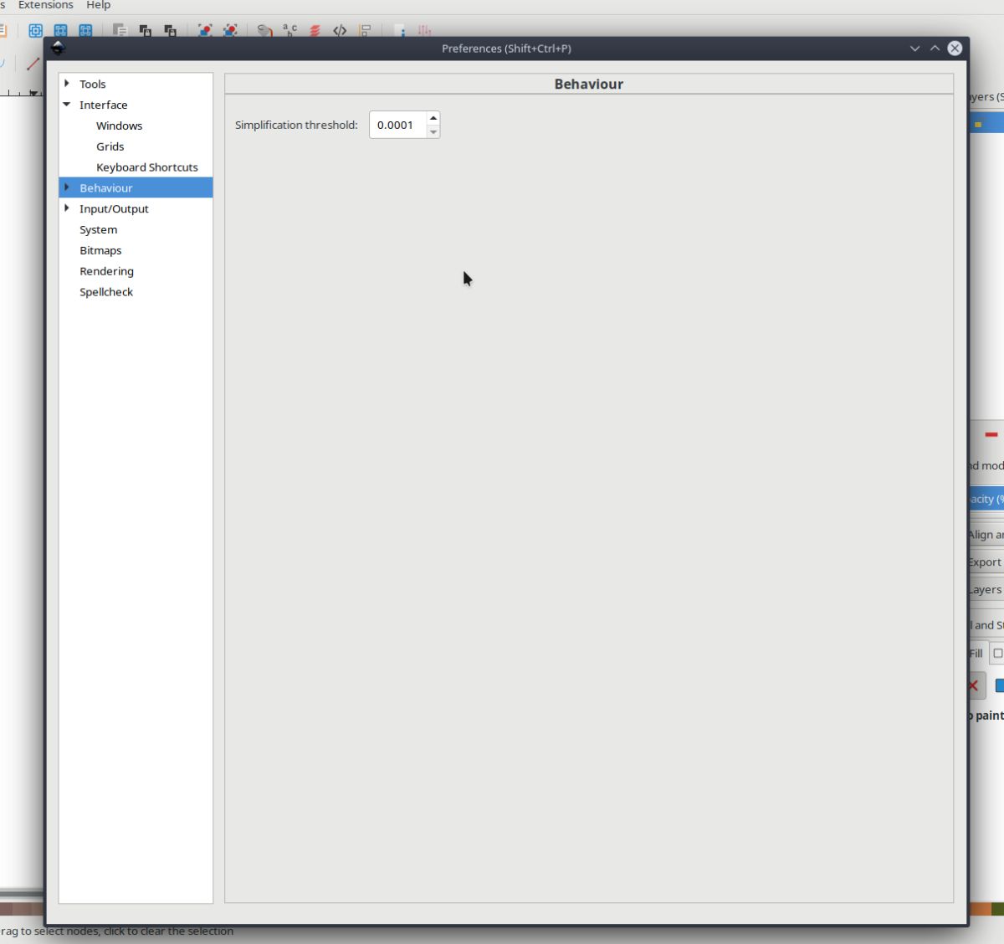
Task: Click the zoom-to-fit page icon in toolbar
Action: pyautogui.click(x=85, y=30)
